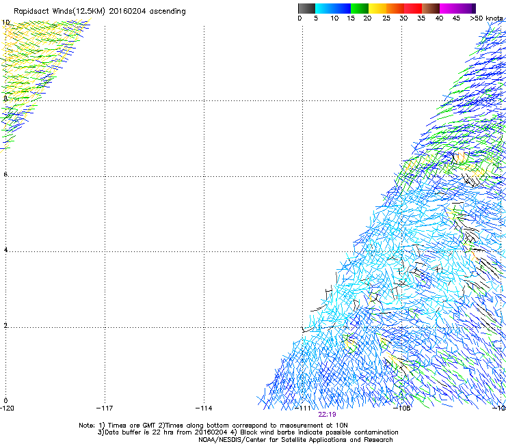The width and height of the screenshot is (506, 444).
Task: Click the orange 25-30 knots legend swatch
Action: point(395,8)
